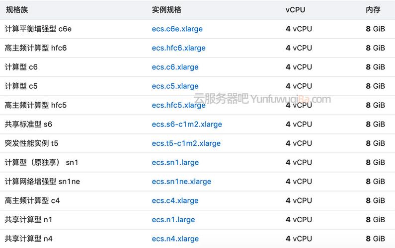Screen dimensions: 395x248
Task: Click the vCPU column header
Action: pos(295,10)
